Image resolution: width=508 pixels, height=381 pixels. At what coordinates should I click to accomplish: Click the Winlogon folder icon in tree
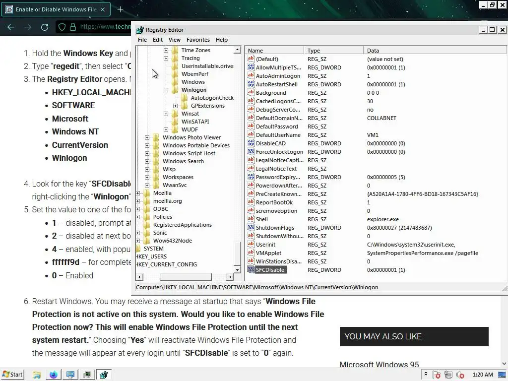(175, 90)
